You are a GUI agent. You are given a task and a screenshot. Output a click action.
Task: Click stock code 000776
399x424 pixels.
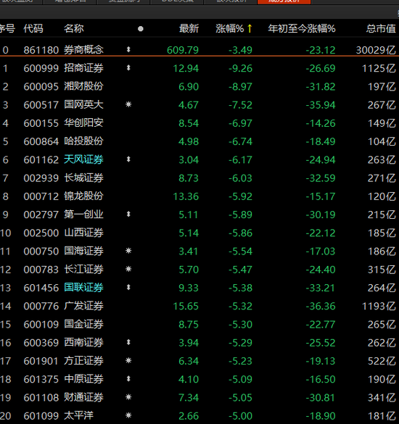point(41,306)
